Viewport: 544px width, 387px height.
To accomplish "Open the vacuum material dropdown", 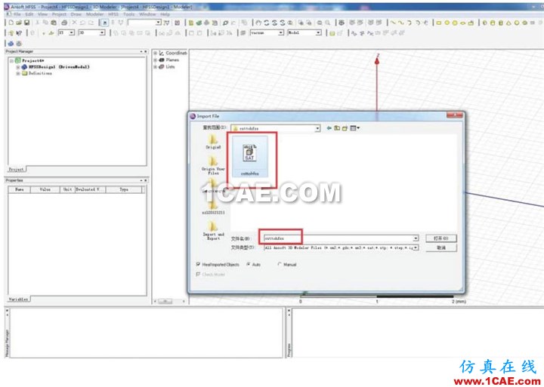I will click(281, 33).
